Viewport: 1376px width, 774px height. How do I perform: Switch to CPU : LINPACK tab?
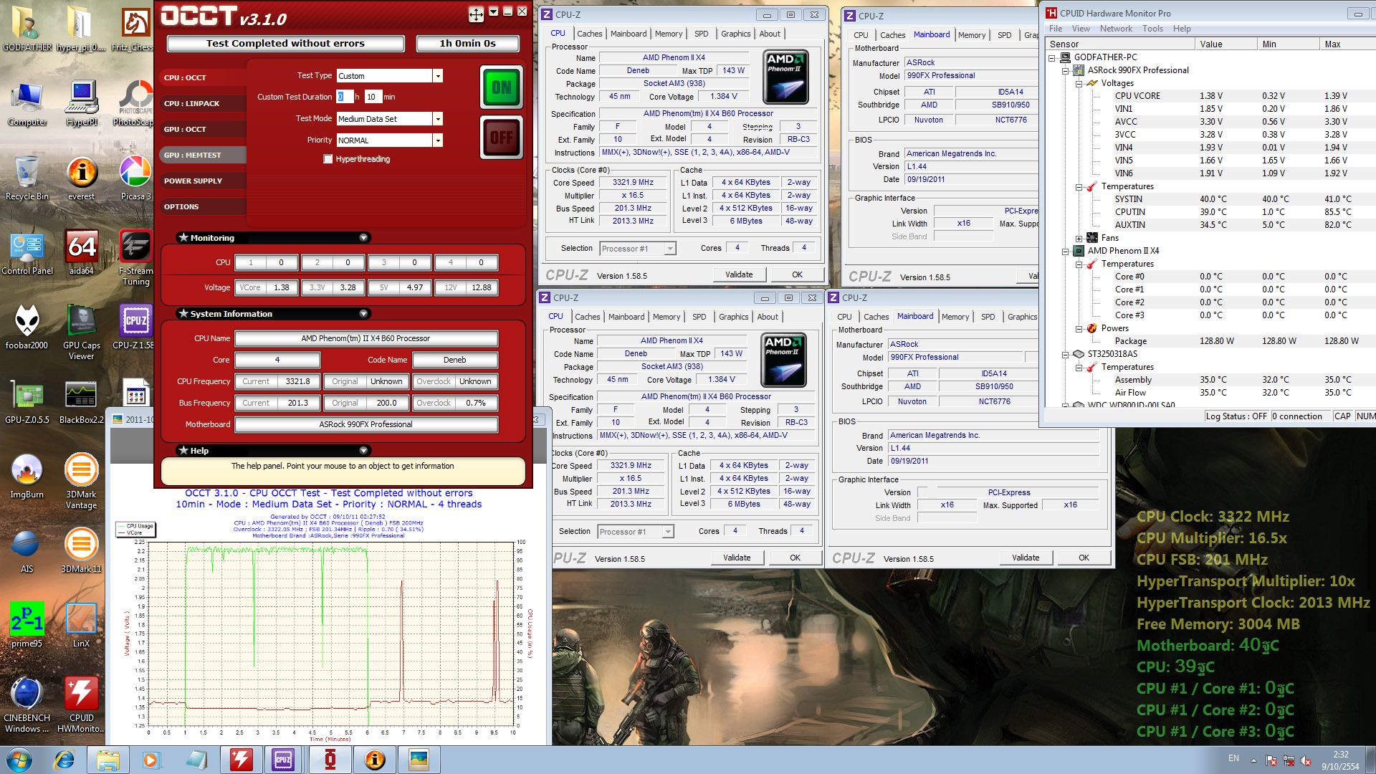[x=192, y=103]
